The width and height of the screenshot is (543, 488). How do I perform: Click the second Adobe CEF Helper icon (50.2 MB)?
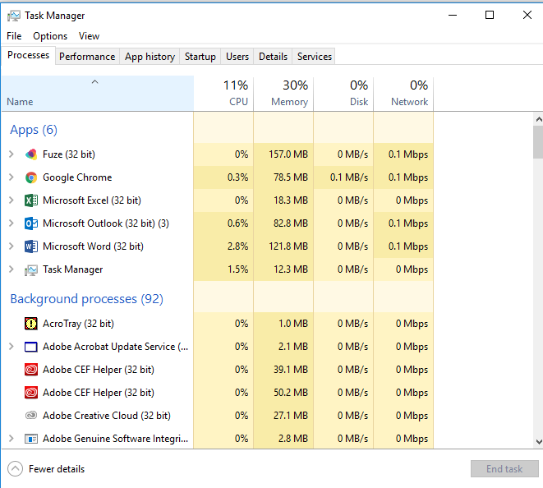pyautogui.click(x=31, y=393)
